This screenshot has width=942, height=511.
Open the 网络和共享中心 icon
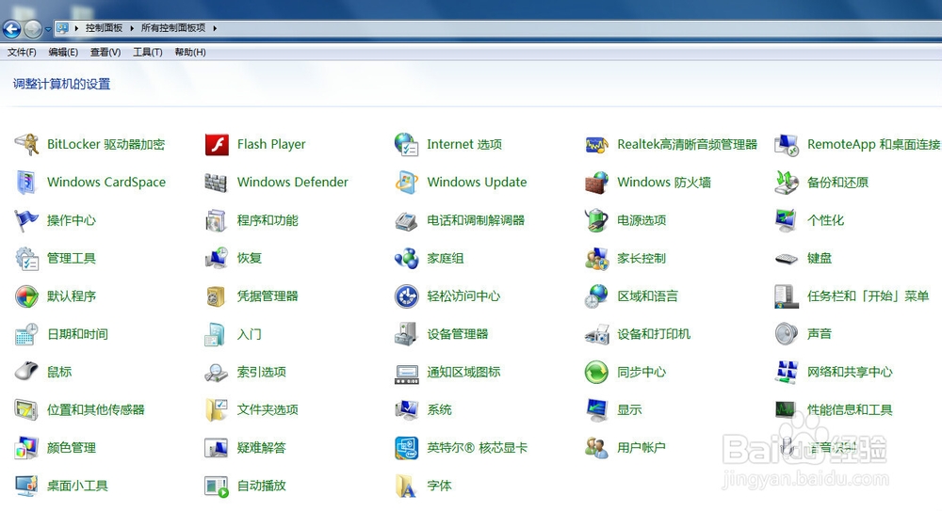[x=787, y=372]
